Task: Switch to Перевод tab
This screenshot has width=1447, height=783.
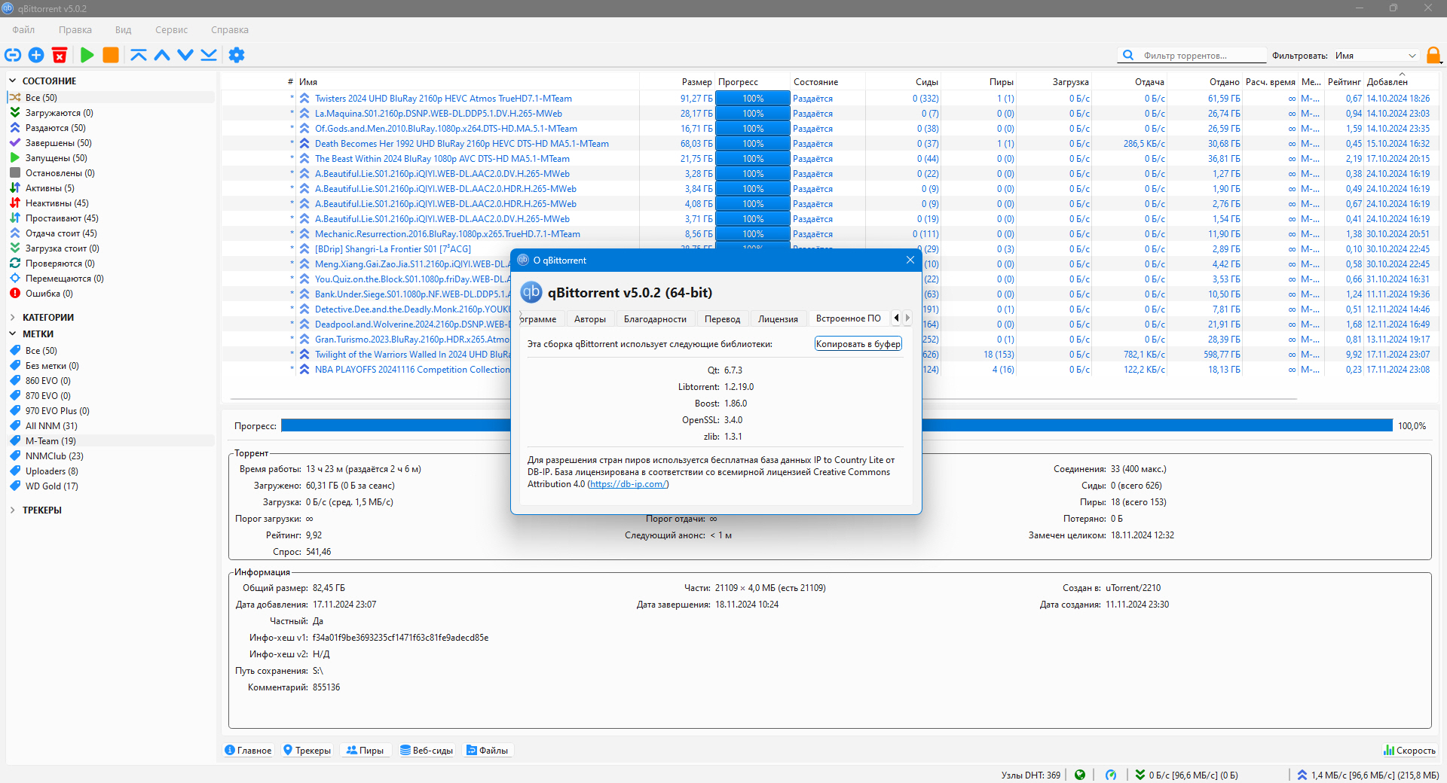Action: [x=722, y=319]
